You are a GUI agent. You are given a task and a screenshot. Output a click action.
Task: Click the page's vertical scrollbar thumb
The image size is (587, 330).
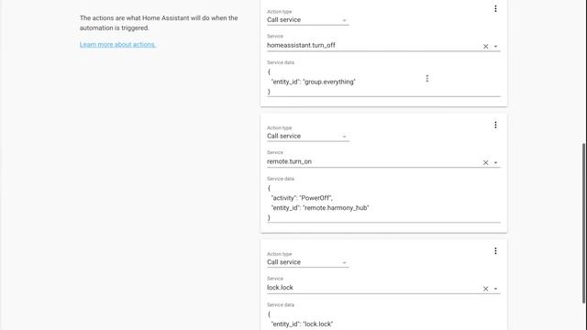coord(584,223)
